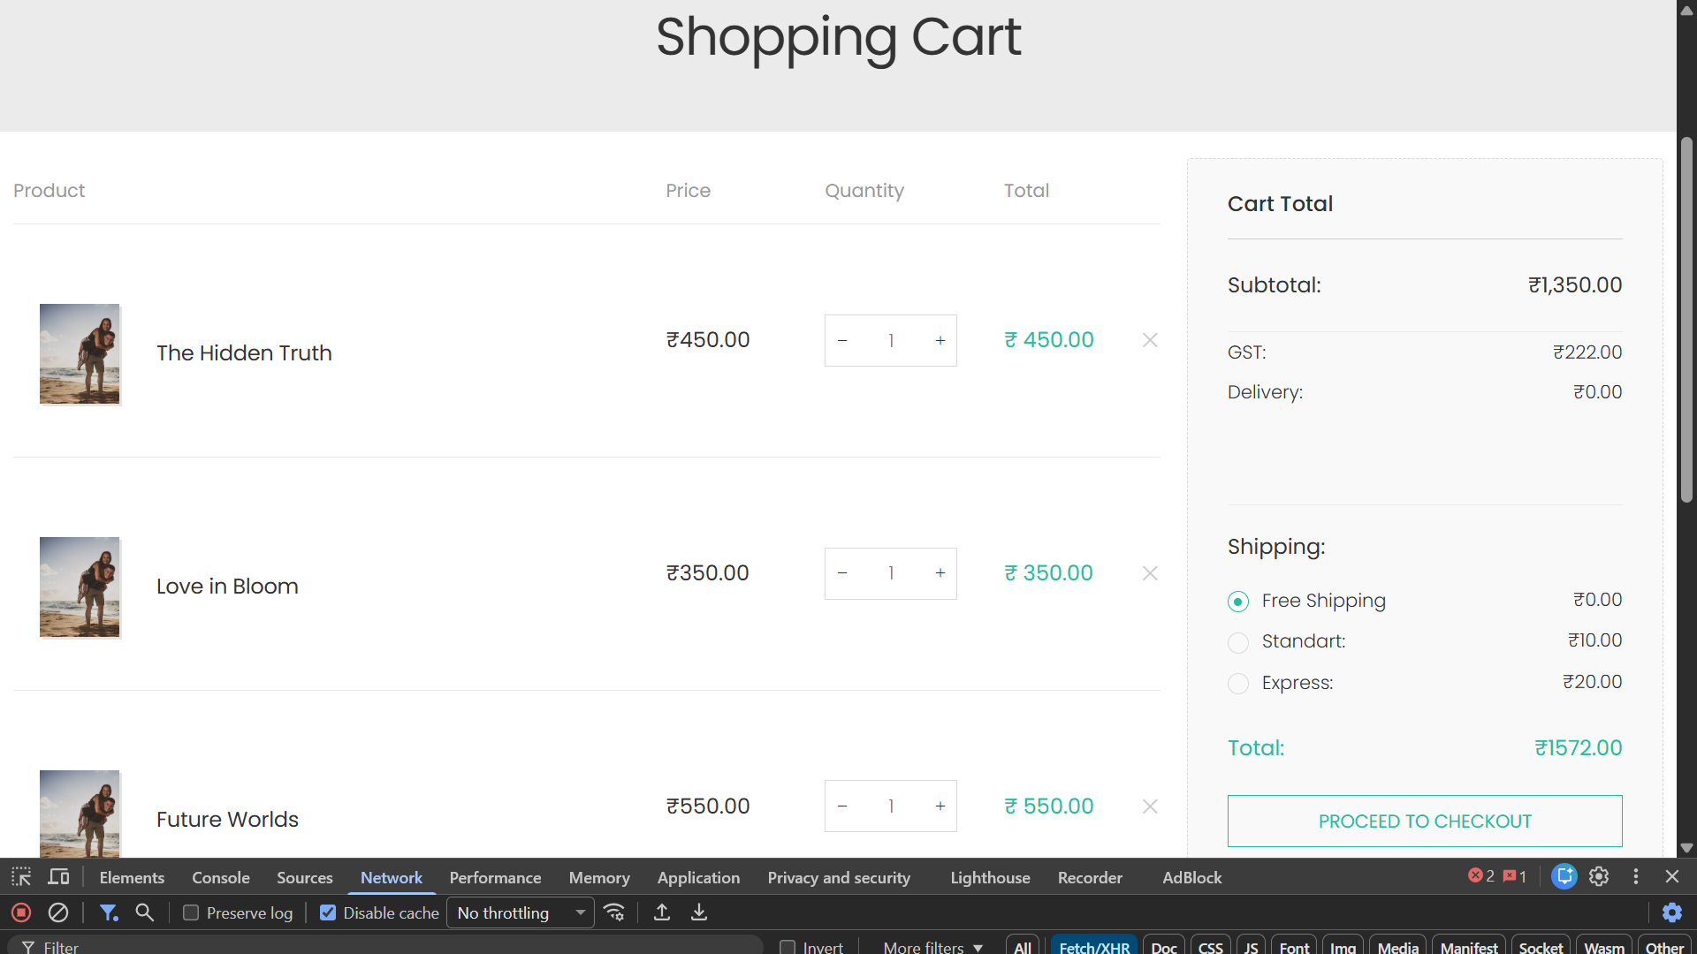
Task: Open No throttling dropdown
Action: [521, 912]
